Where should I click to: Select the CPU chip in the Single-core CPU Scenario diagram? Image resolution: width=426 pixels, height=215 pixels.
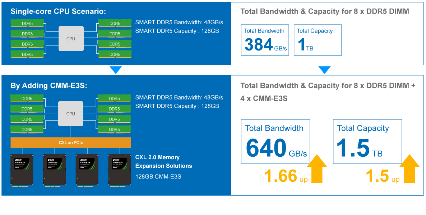tap(71, 38)
